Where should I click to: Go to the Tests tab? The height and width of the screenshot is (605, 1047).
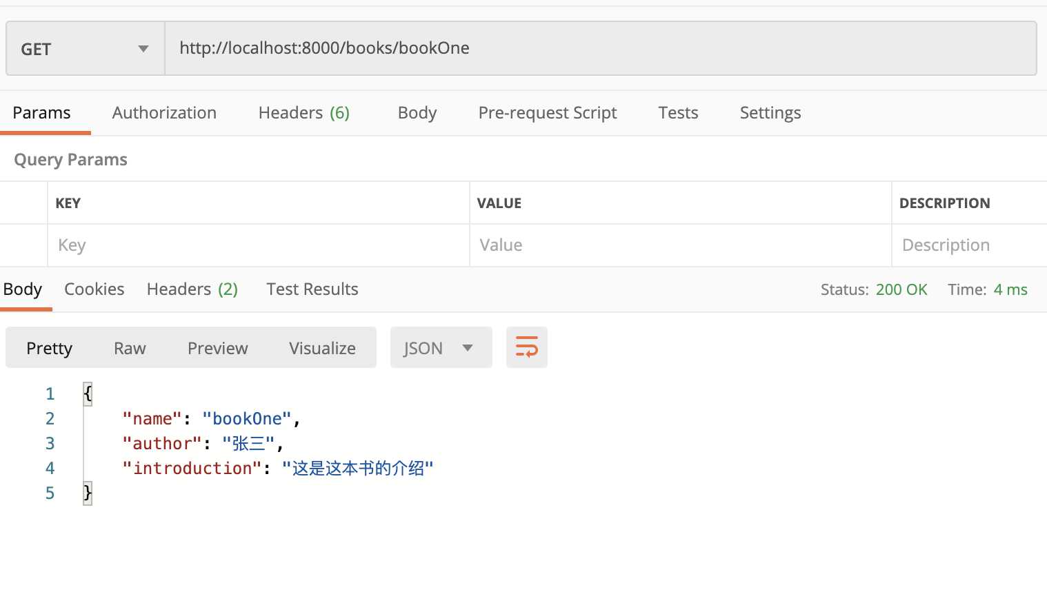678,112
